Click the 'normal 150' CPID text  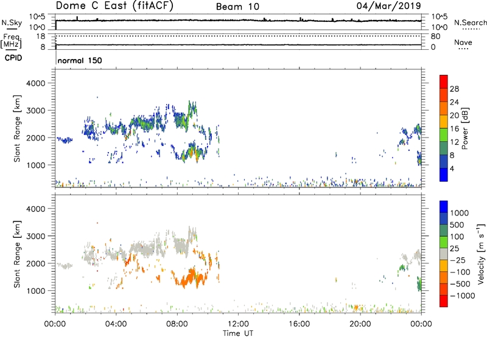coord(80,60)
